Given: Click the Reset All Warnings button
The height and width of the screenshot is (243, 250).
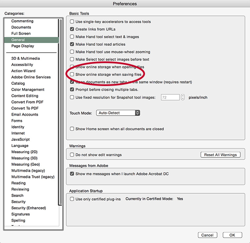Looking at the screenshot, I should (220, 154).
